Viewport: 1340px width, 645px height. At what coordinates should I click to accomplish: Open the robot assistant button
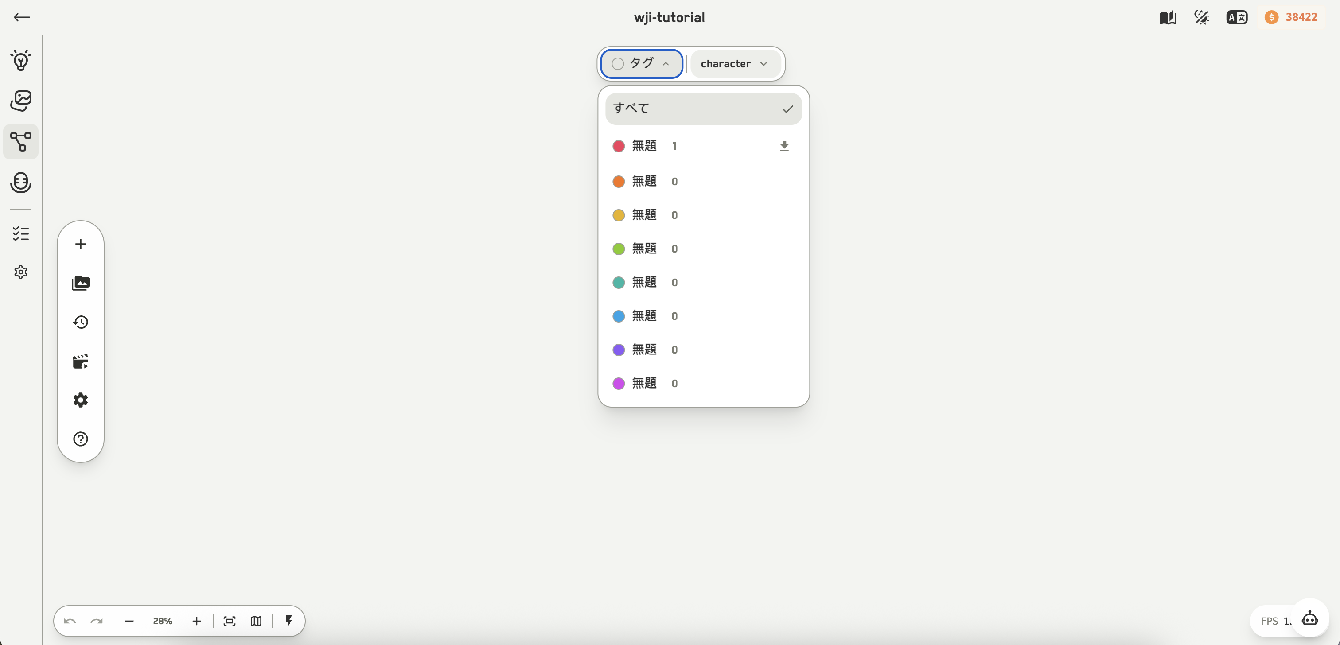coord(1310,618)
